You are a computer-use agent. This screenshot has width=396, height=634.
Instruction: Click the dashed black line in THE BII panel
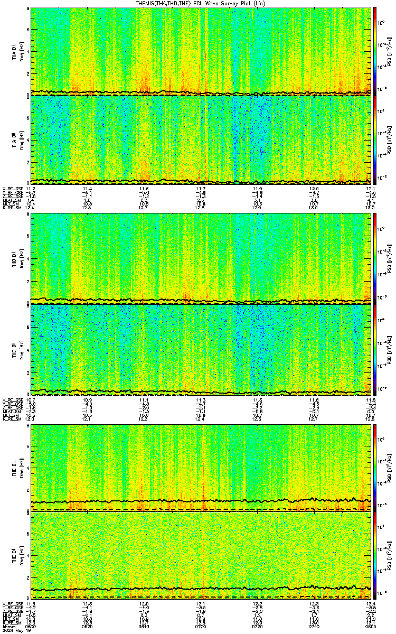(x=201, y=597)
